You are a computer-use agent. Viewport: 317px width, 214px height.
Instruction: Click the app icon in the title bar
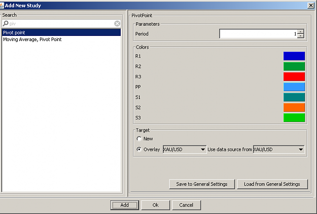click(x=2, y=6)
